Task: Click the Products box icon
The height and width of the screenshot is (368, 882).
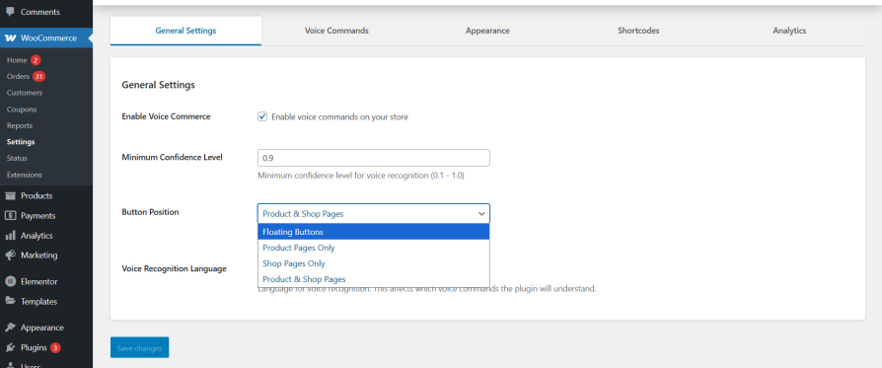Action: (x=10, y=195)
